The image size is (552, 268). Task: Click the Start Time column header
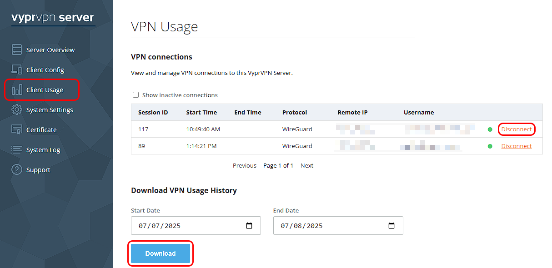click(201, 112)
